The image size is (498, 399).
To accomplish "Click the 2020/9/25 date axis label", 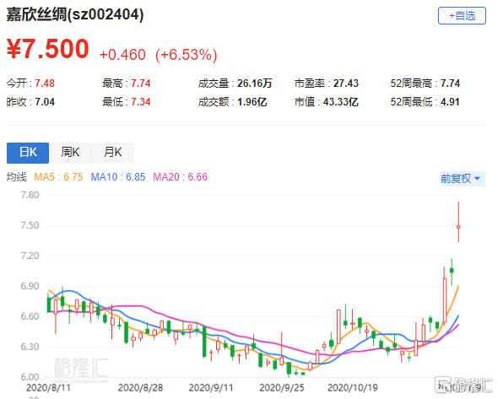I will [x=282, y=388].
